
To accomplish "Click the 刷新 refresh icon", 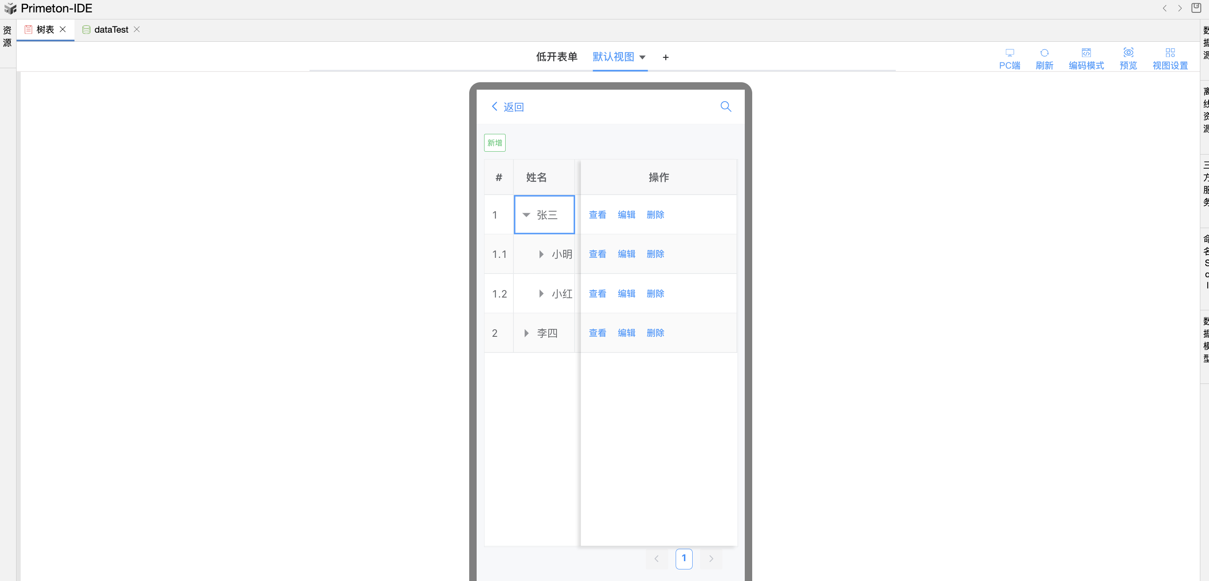I will coord(1044,52).
